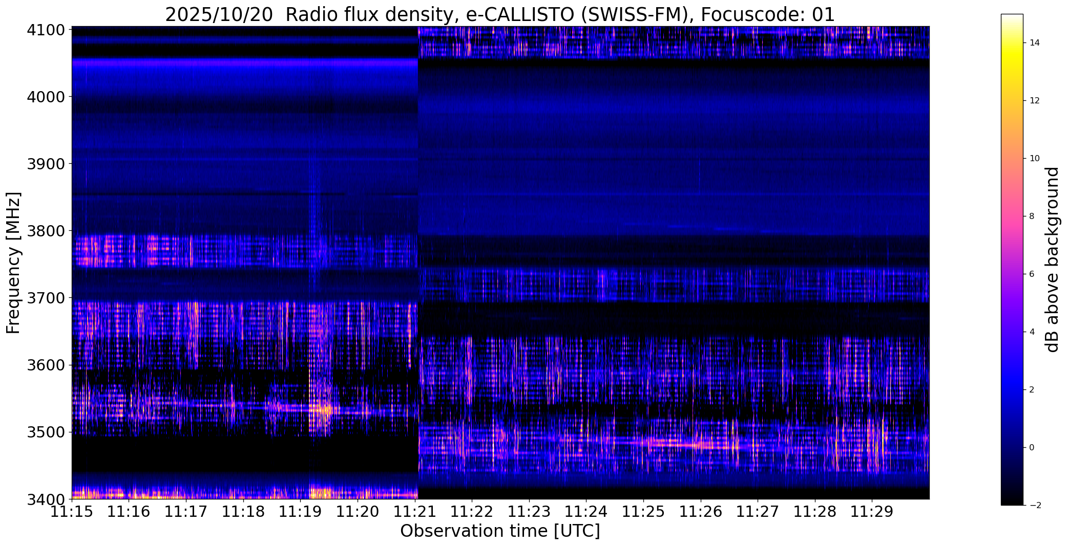Image resolution: width=1068 pixels, height=546 pixels.
Task: Click the colorbar value −2
Action: coord(1034,506)
